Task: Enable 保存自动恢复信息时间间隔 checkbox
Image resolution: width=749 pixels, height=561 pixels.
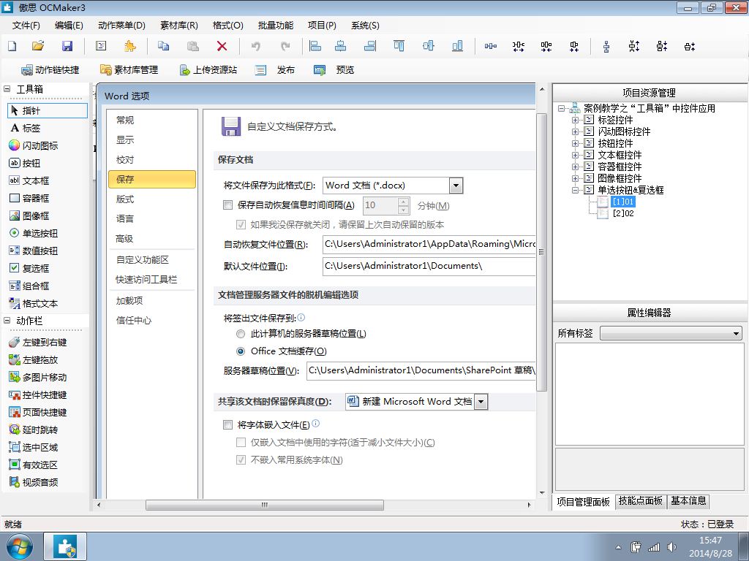Action: coord(228,205)
